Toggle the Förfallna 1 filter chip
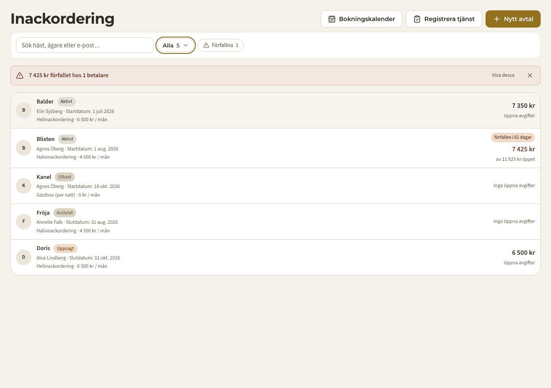This screenshot has height=388, width=551. click(x=221, y=45)
